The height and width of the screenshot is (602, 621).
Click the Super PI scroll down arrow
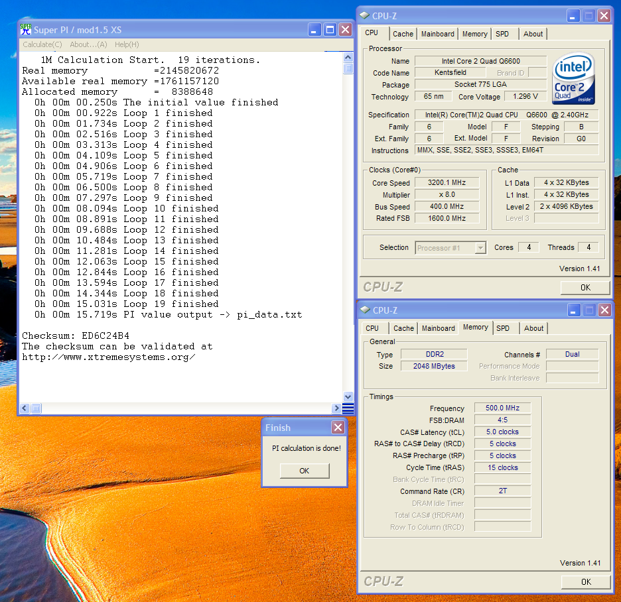[x=348, y=396]
